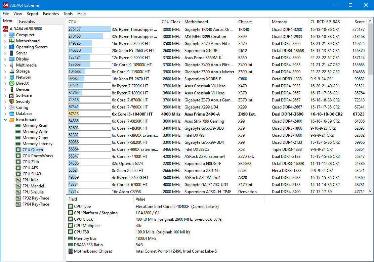Select the CPU Queen benchmark
The height and width of the screenshot is (262, 374).
point(33,150)
